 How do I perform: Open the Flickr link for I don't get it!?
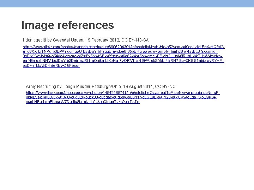(x=123, y=56)
